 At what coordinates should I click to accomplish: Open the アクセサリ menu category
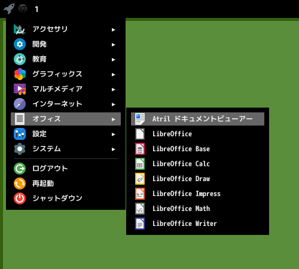pyautogui.click(x=66, y=29)
